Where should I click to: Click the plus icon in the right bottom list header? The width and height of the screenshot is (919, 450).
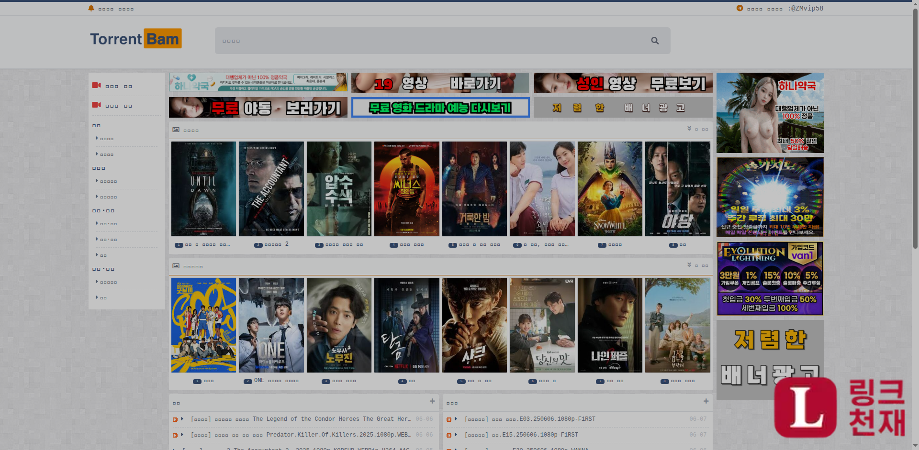(706, 401)
